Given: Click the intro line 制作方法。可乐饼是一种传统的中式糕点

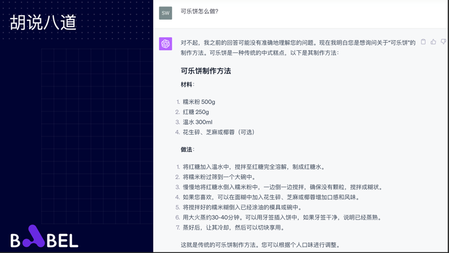Looking at the screenshot, I should pyautogui.click(x=260, y=52).
